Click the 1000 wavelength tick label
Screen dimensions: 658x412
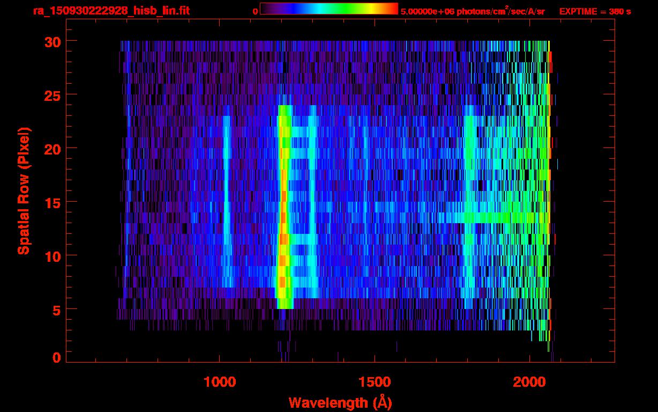[x=220, y=382]
